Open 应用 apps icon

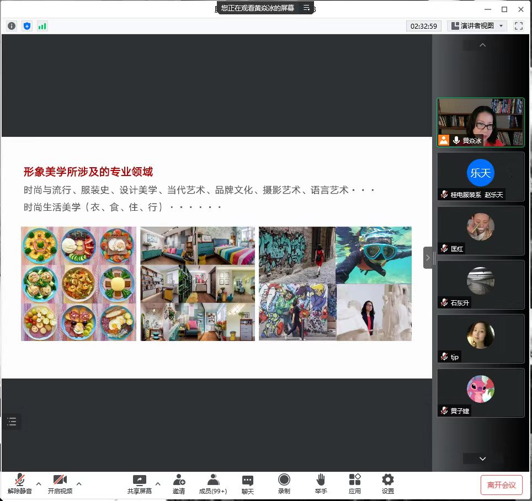coord(354,484)
